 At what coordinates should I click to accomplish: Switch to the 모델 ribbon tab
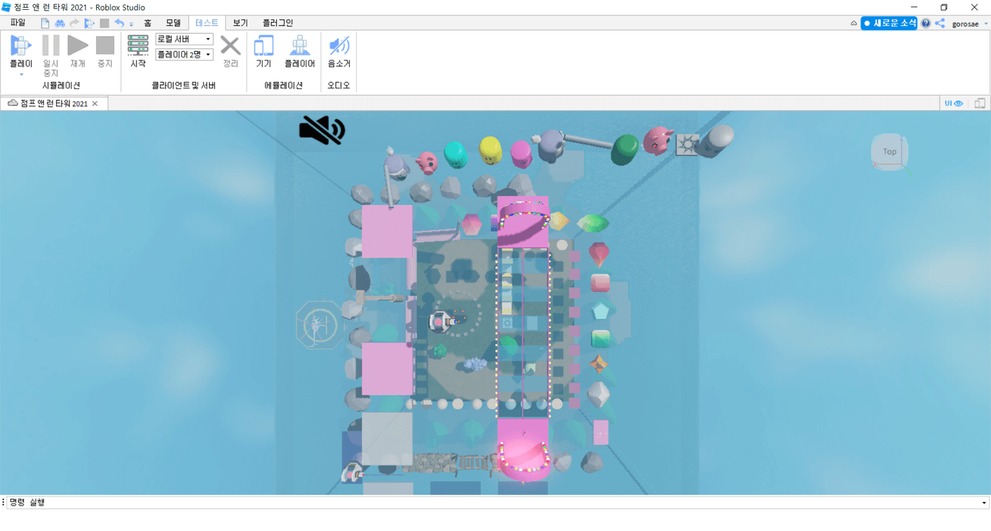click(173, 23)
